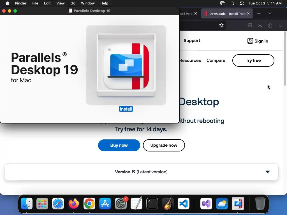This screenshot has width=287, height=215.
Task: Open the Help menu
Action: click(x=104, y=3)
